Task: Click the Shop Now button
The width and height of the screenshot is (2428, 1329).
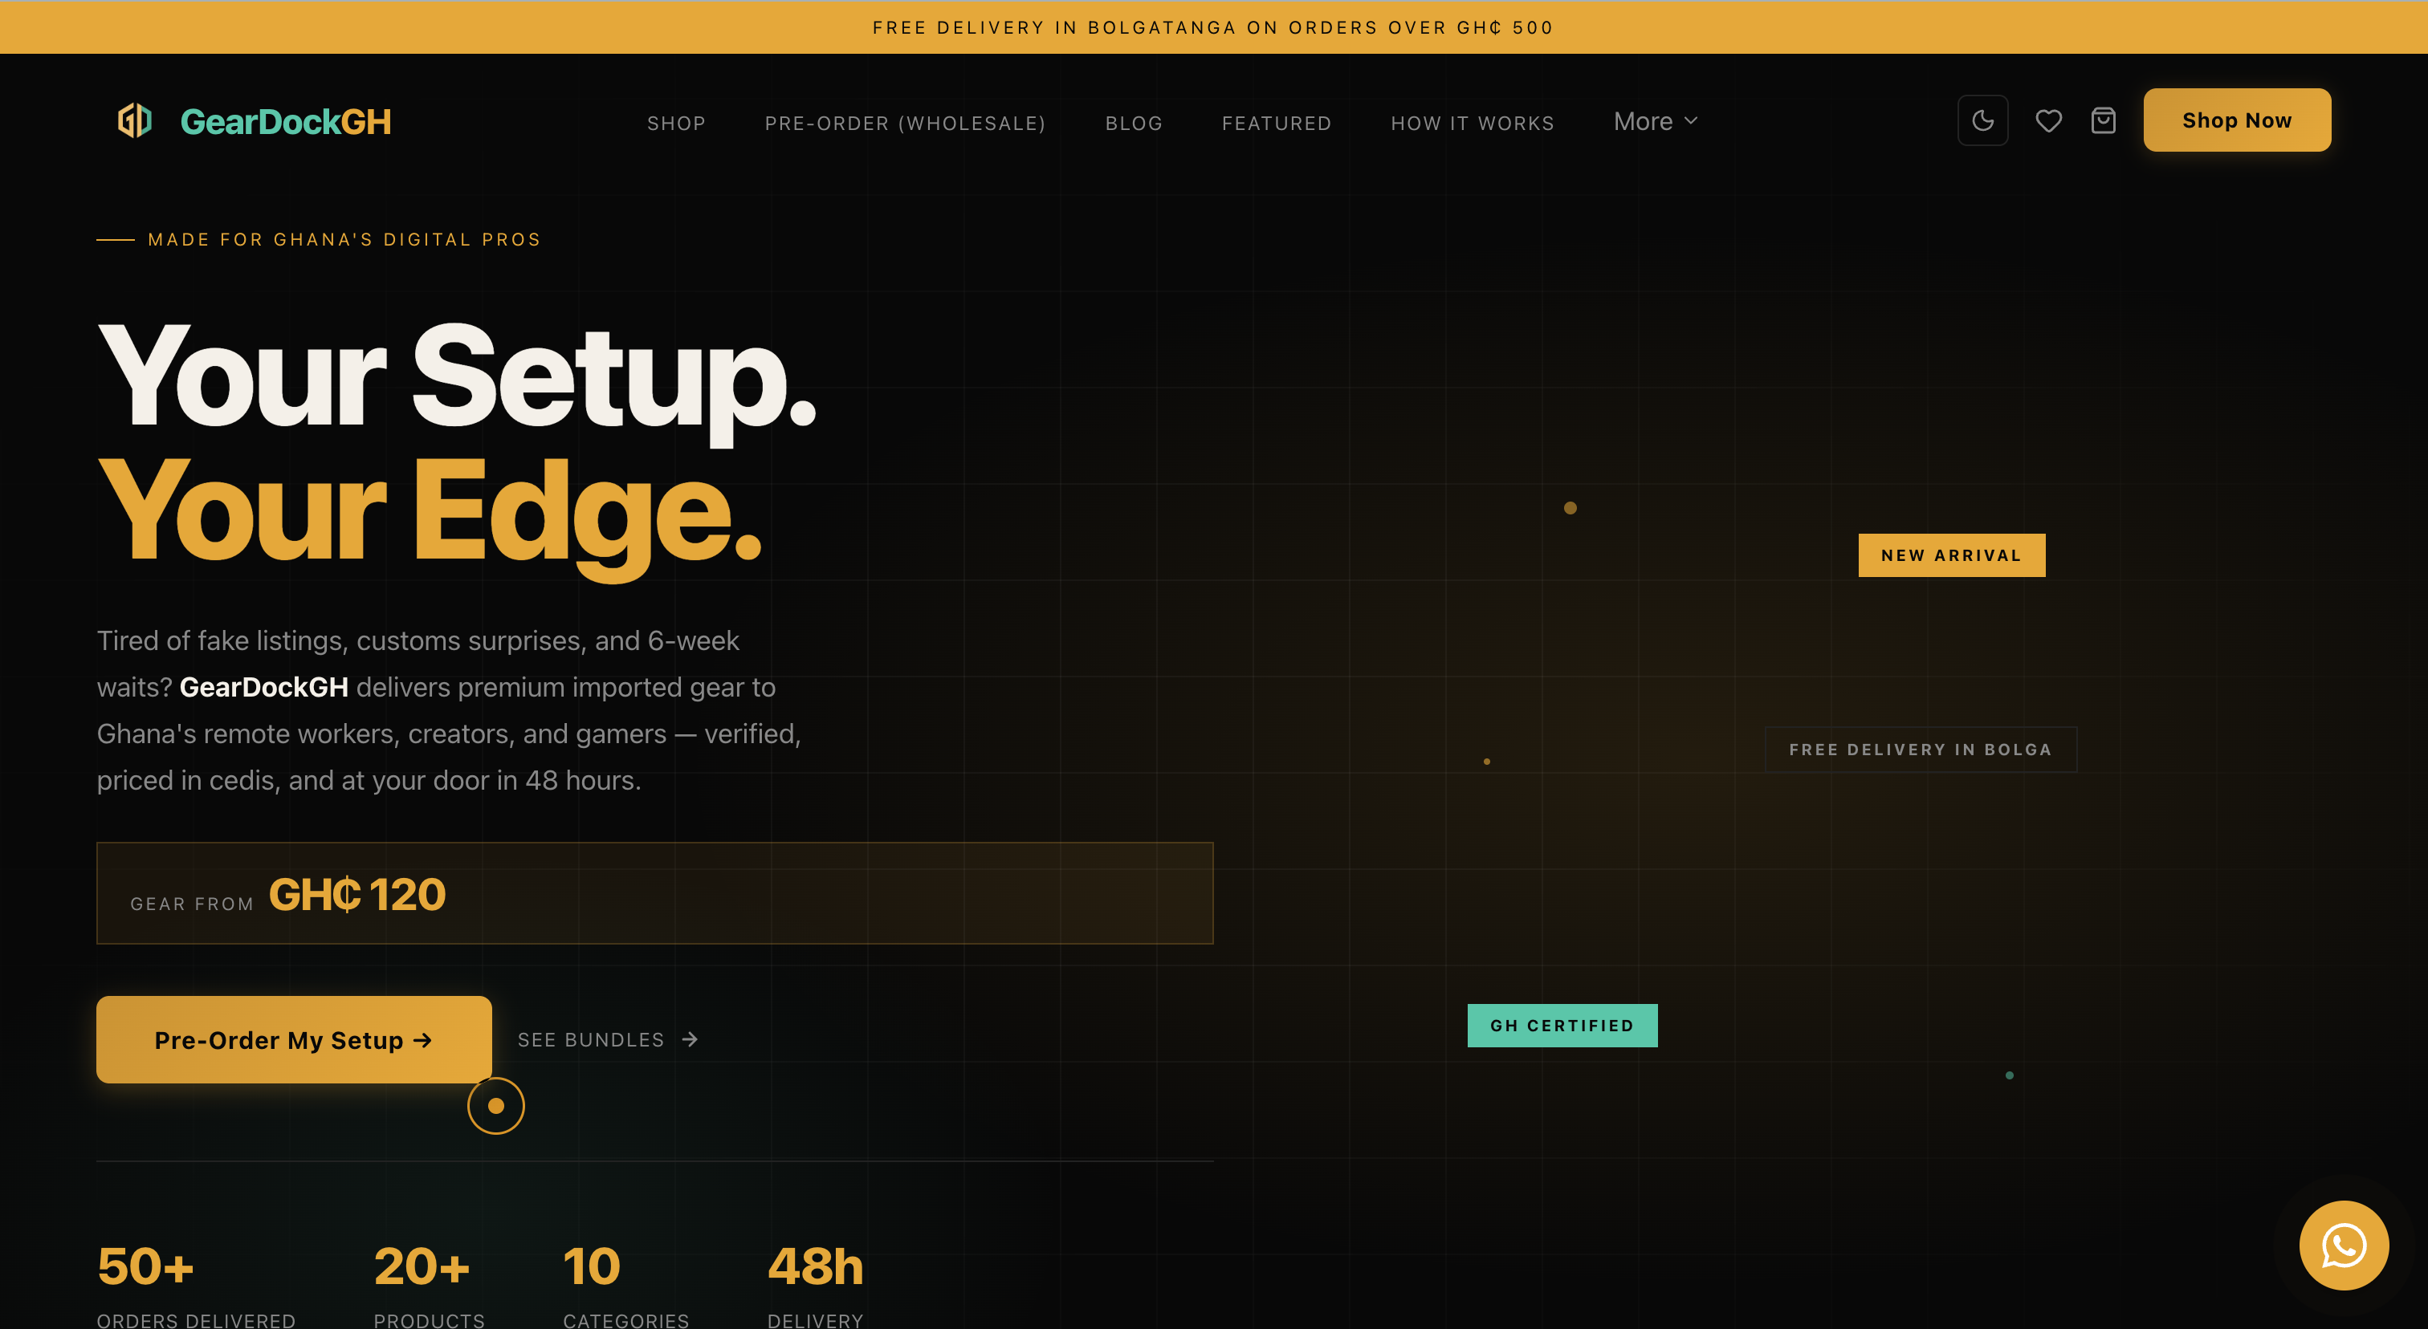Action: pos(2237,120)
